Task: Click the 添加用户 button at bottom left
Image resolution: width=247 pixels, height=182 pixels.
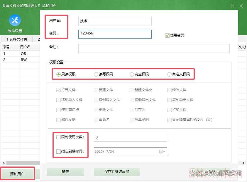Action: point(17,174)
